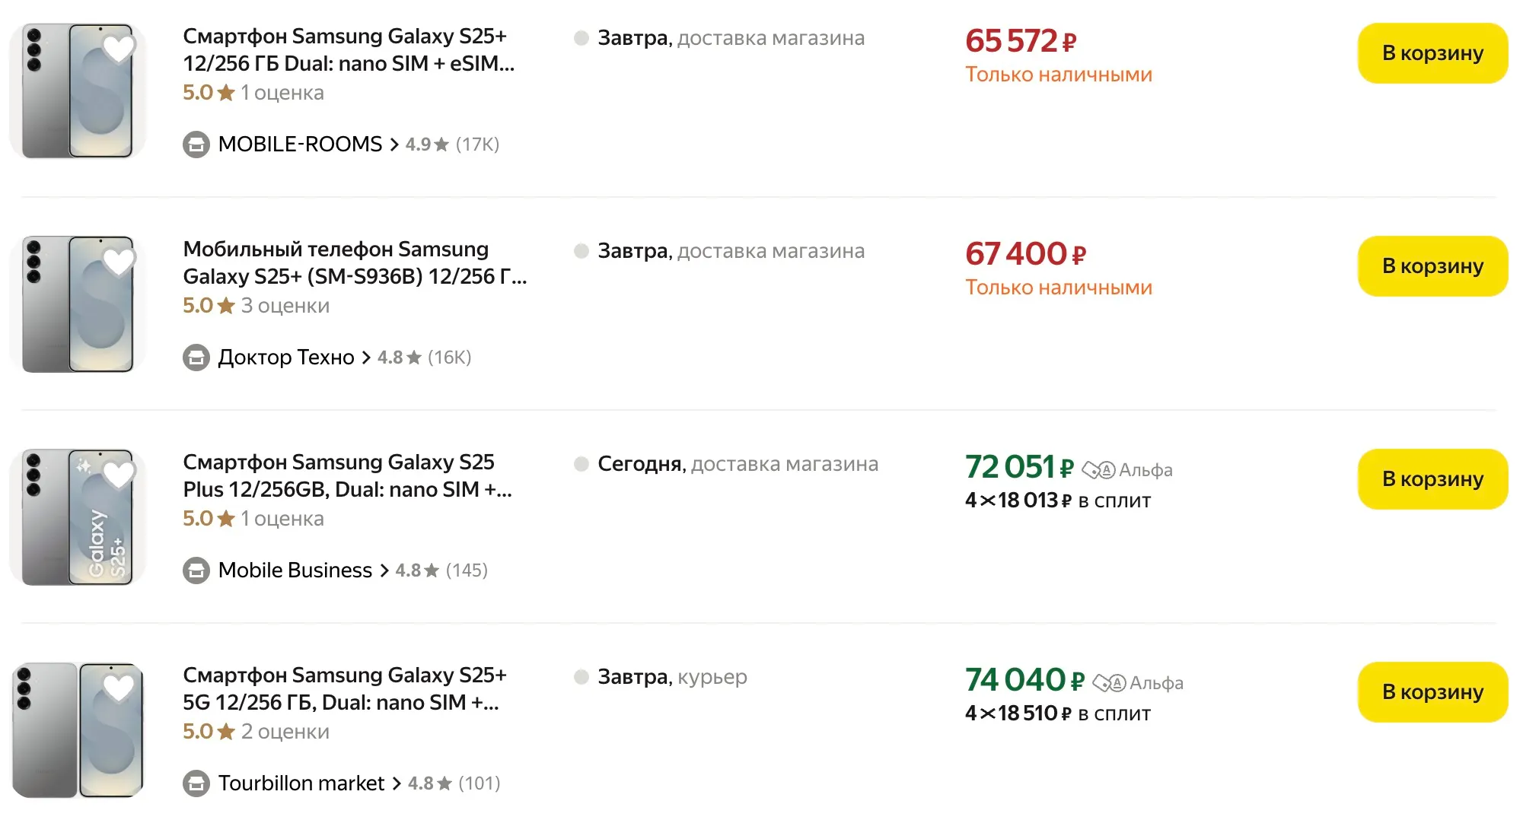Add the 65 572 ₽ offer to cart

(1432, 53)
